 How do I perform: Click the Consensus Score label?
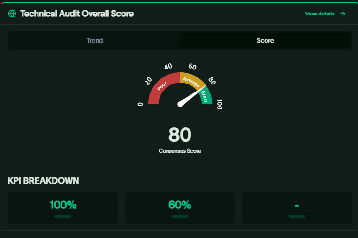[x=180, y=151]
